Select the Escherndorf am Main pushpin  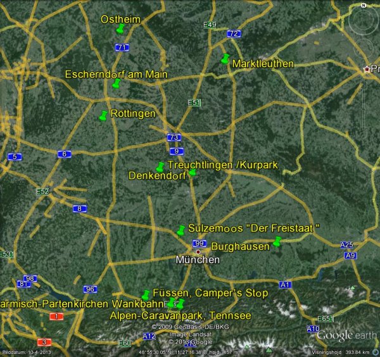[x=116, y=84]
